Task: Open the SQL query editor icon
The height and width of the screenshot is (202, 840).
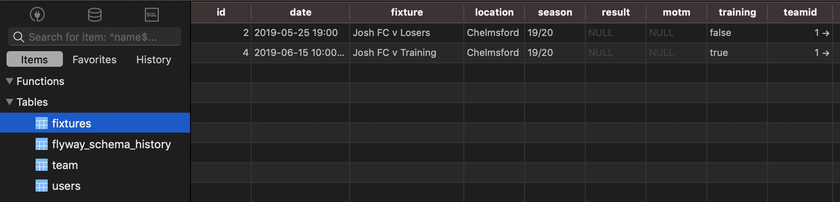Action: click(x=151, y=15)
